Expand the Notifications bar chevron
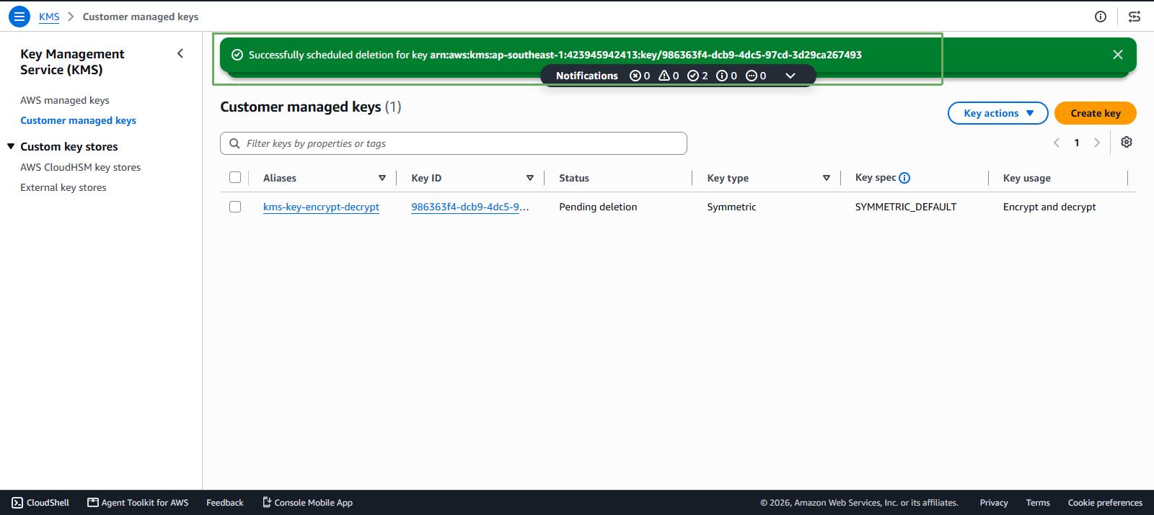This screenshot has width=1154, height=515. click(790, 76)
